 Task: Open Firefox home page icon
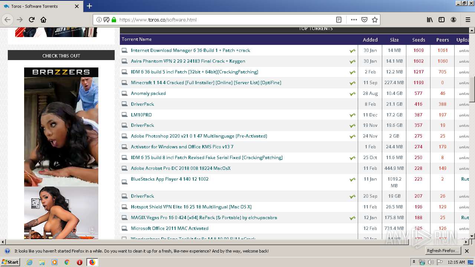[x=43, y=20]
